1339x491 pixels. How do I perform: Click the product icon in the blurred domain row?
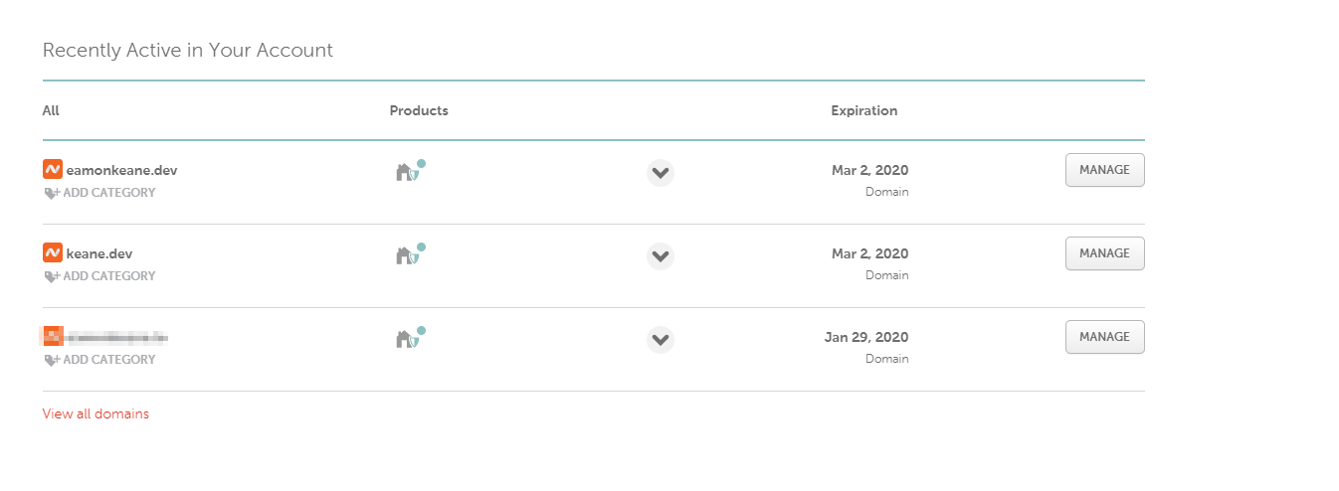[x=409, y=338]
